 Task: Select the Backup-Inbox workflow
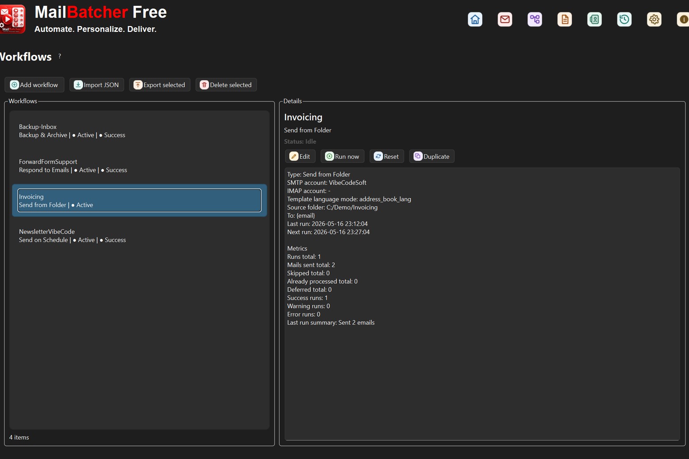pos(139,131)
